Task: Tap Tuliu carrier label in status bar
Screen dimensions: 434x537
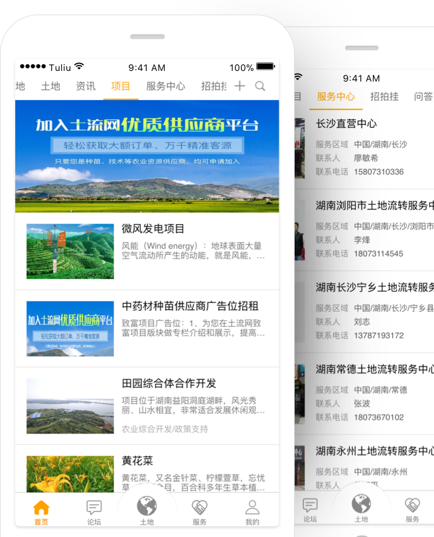Action: coord(60,68)
